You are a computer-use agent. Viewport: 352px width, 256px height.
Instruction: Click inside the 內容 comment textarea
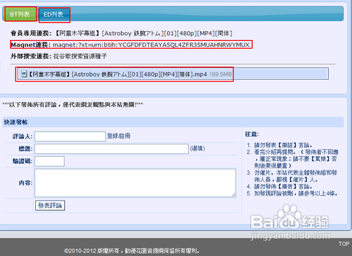pos(135,183)
